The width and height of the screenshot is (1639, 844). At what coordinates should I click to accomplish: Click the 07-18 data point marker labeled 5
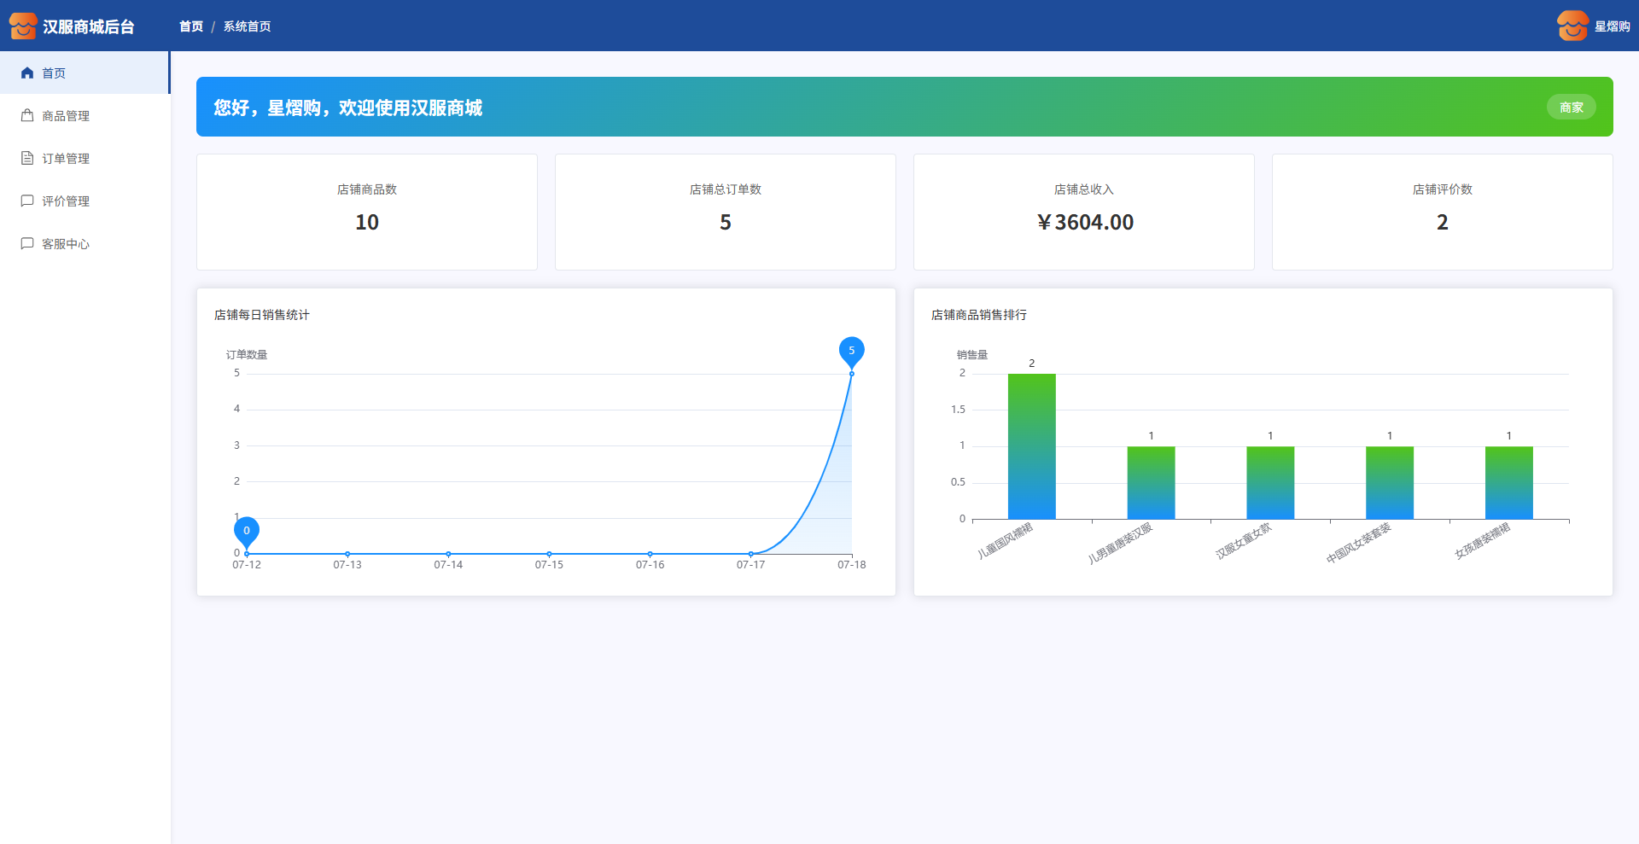coord(851,352)
